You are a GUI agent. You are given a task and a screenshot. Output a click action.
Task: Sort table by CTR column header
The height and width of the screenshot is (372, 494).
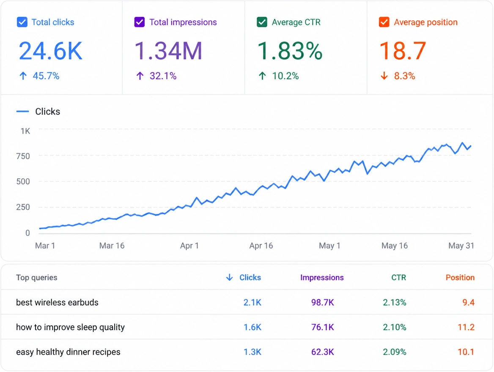click(x=398, y=277)
